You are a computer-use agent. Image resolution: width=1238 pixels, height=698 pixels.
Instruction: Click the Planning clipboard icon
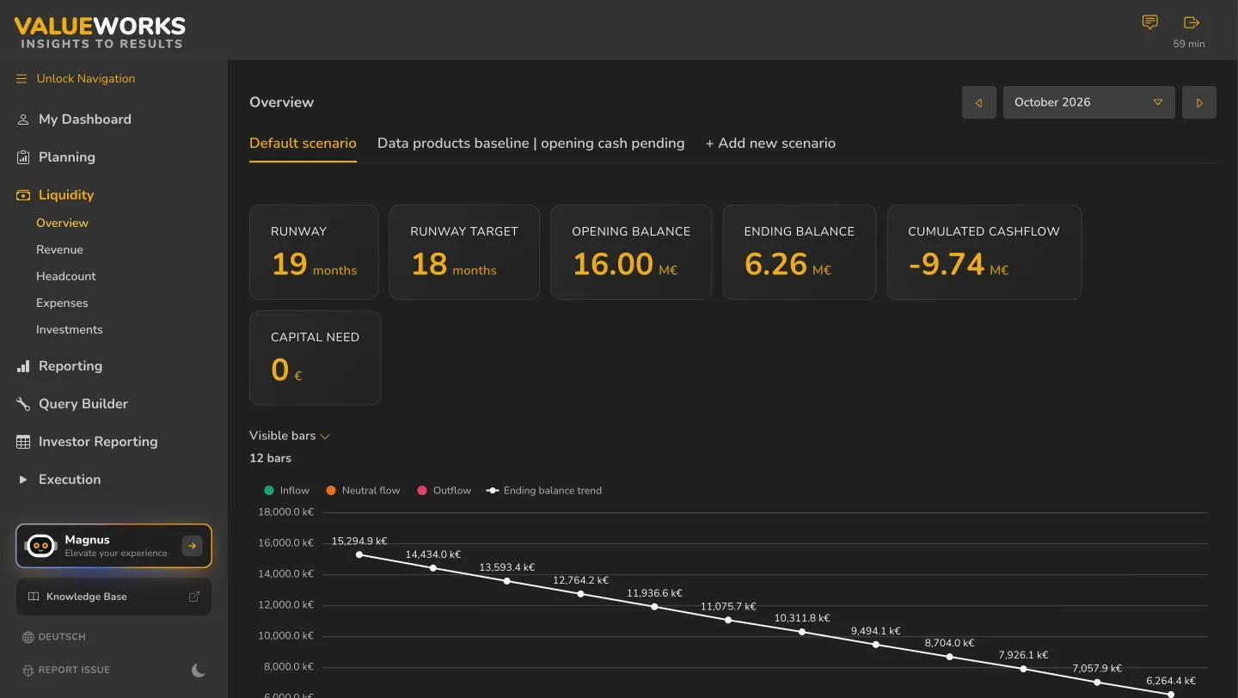coord(23,157)
